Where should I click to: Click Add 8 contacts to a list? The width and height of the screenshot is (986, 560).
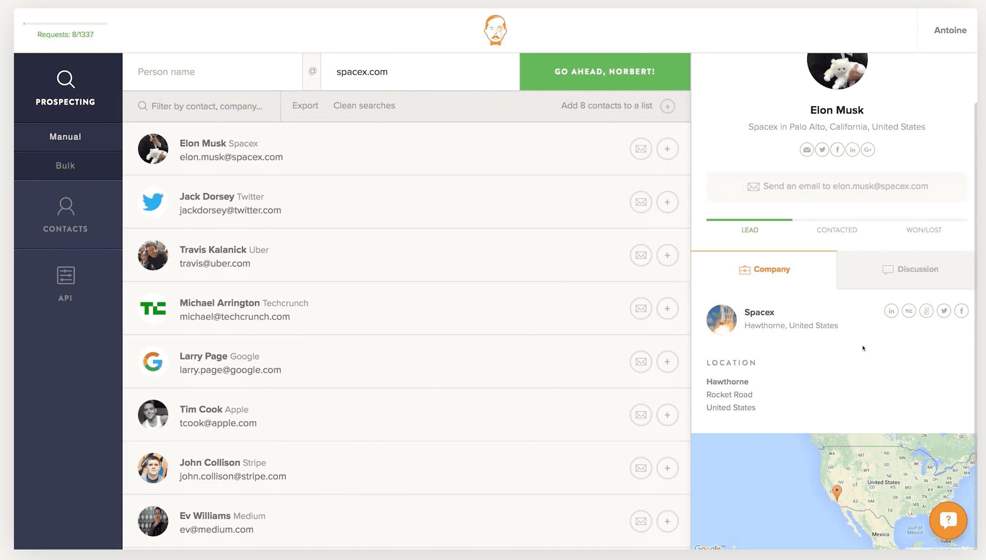[x=606, y=106]
